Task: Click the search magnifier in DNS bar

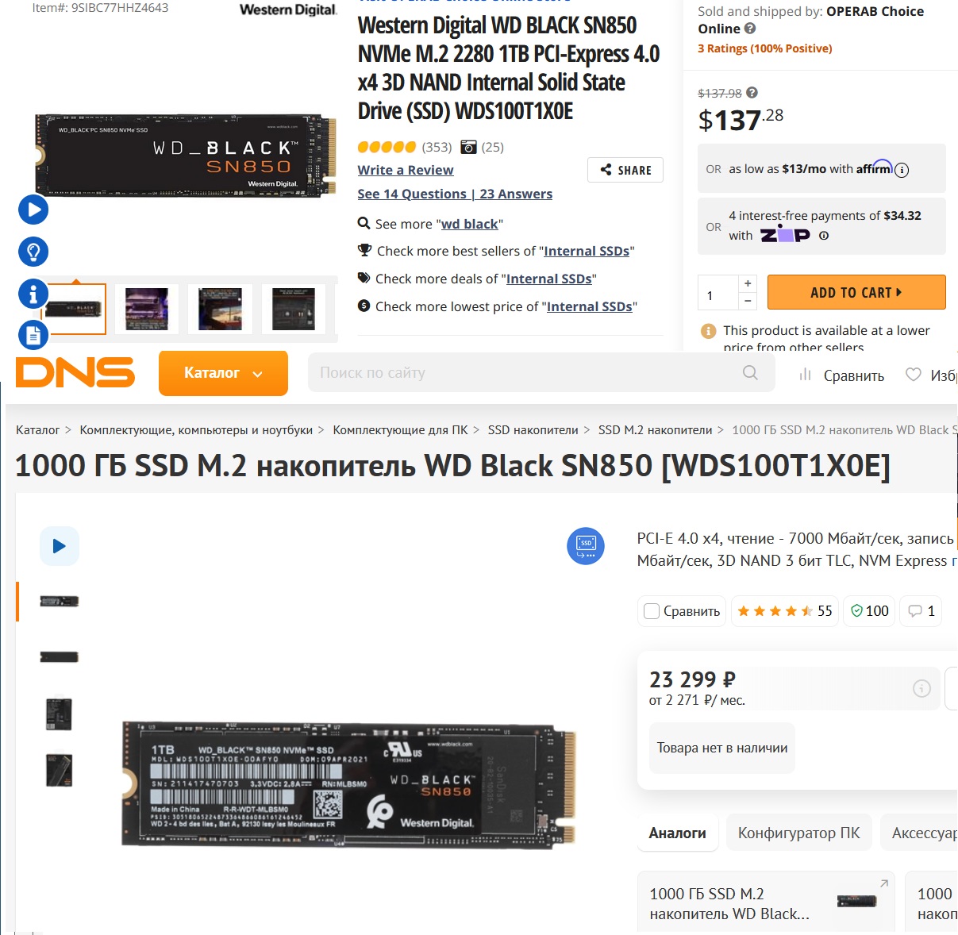Action: pyautogui.click(x=750, y=372)
